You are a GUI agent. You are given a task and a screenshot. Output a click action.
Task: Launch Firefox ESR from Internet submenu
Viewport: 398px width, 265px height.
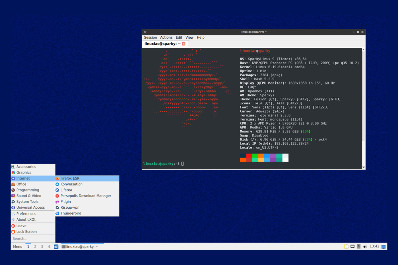tap(87, 178)
